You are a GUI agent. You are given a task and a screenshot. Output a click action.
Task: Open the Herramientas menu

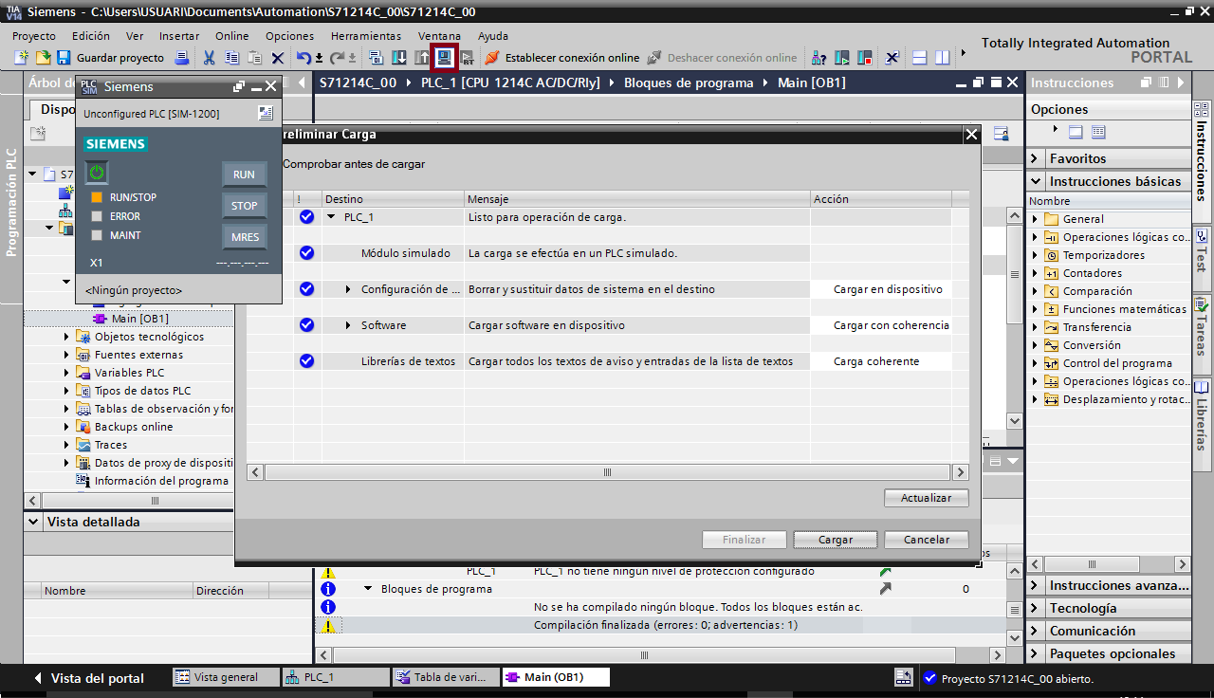[365, 36]
